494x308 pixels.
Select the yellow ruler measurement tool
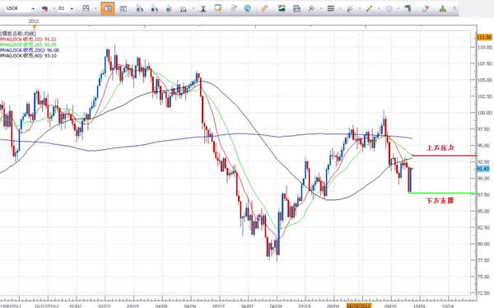(264, 9)
